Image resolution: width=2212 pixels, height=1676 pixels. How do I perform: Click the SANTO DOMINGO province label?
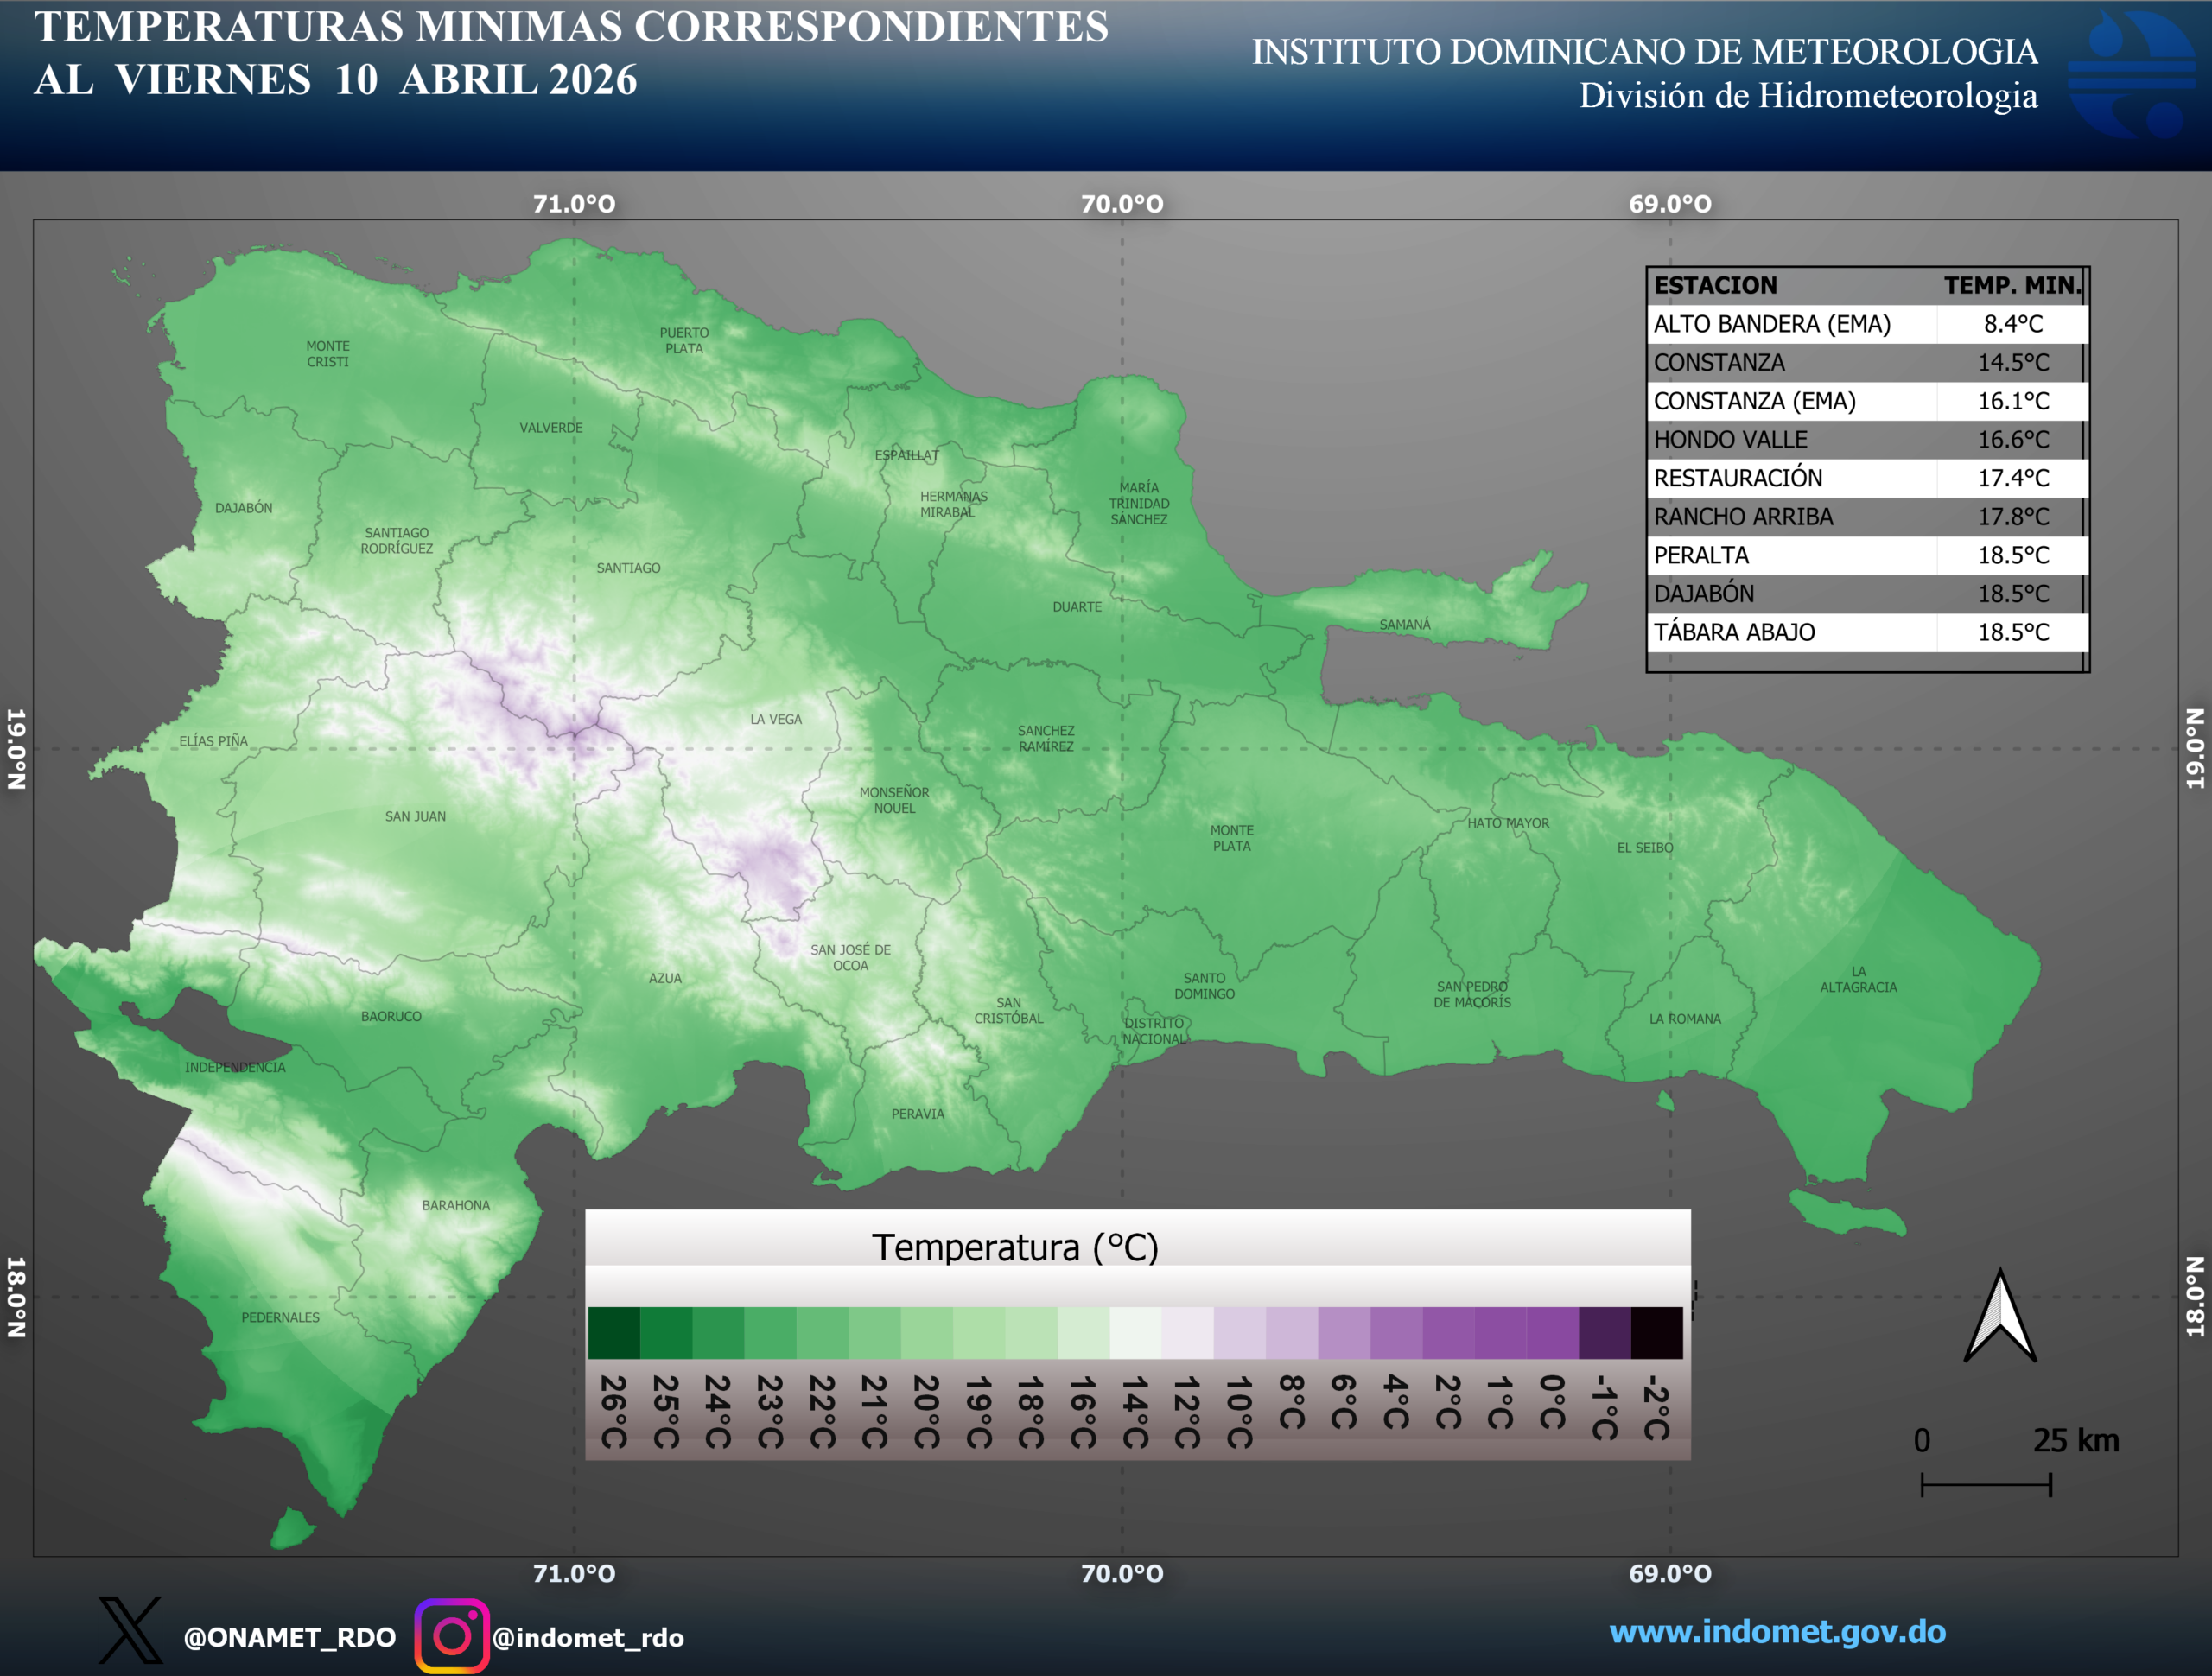(1204, 986)
